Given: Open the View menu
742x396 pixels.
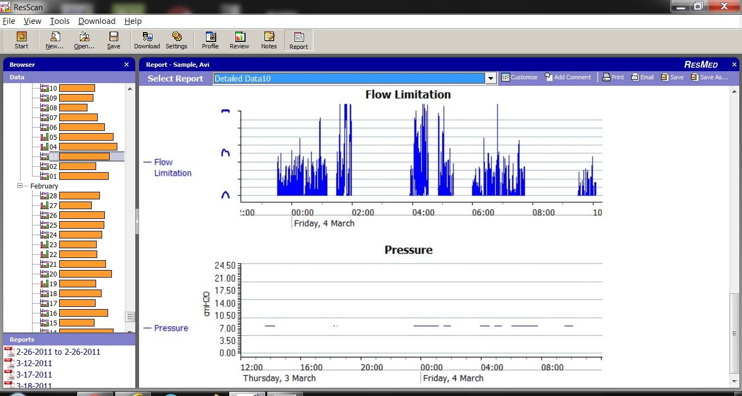Looking at the screenshot, I should coord(33,21).
